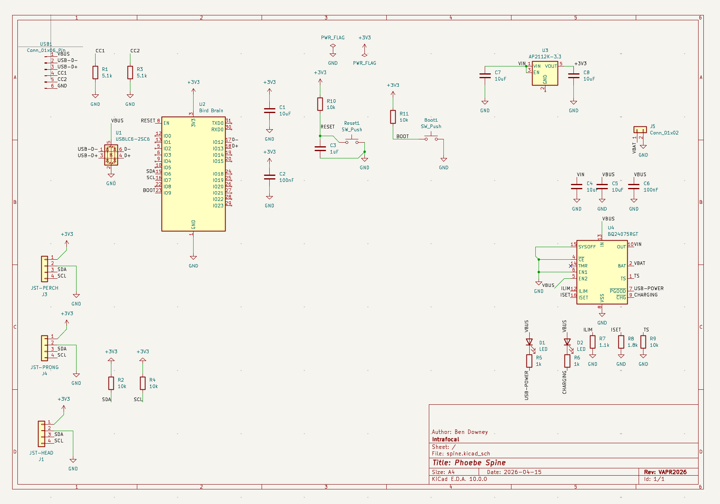720x504 pixels.
Task: Click the BOOT label at IO9 pin
Action: [149, 190]
